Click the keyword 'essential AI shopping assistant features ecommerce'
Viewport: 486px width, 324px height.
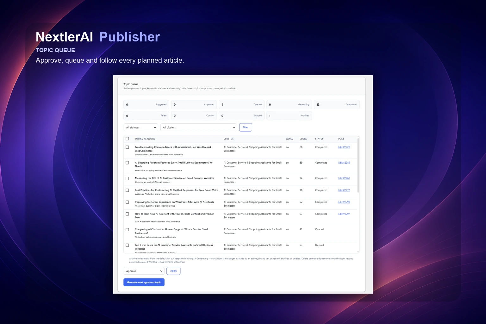159,170
